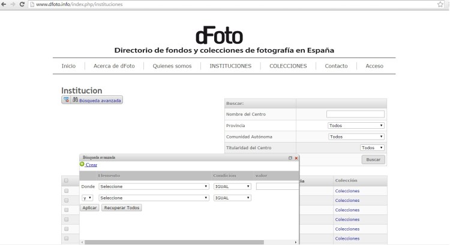Click the Crear link
The image size is (450, 245).
click(x=91, y=165)
